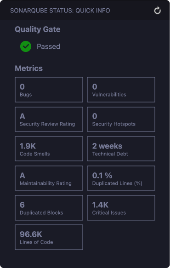Open the Maintainability Rating card

pos(49,178)
